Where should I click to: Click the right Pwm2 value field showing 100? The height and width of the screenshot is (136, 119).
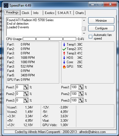[75, 94]
